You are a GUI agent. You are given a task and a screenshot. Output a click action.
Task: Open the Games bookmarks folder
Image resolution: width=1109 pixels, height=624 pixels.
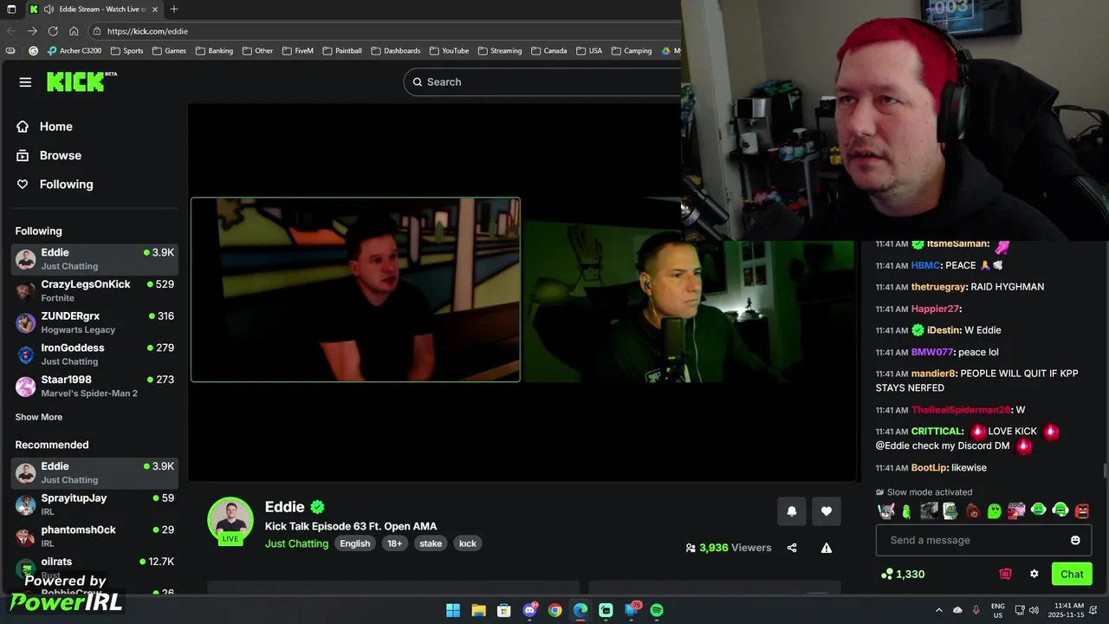click(x=169, y=51)
